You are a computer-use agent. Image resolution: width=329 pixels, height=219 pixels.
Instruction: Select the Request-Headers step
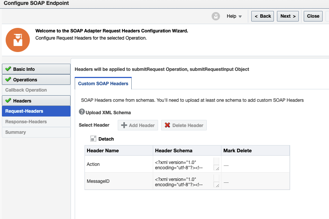(36, 111)
